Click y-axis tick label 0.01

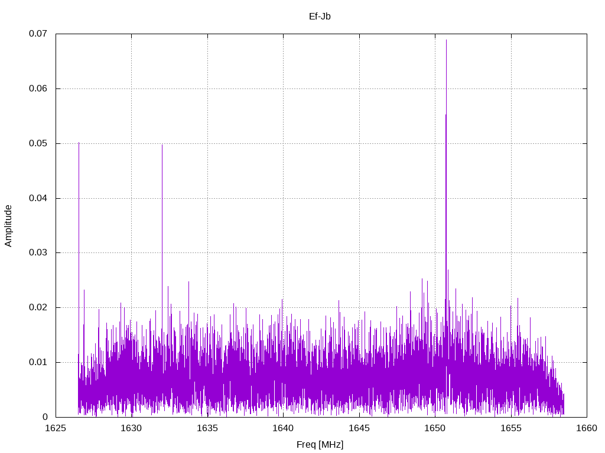point(38,362)
